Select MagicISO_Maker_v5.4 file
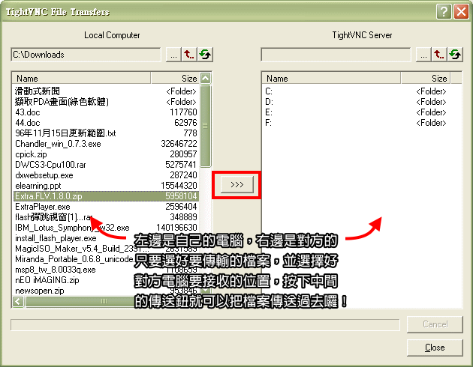473x367 pixels. pos(106,249)
